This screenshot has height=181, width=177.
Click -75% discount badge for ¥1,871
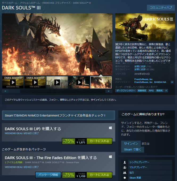(x=69, y=141)
